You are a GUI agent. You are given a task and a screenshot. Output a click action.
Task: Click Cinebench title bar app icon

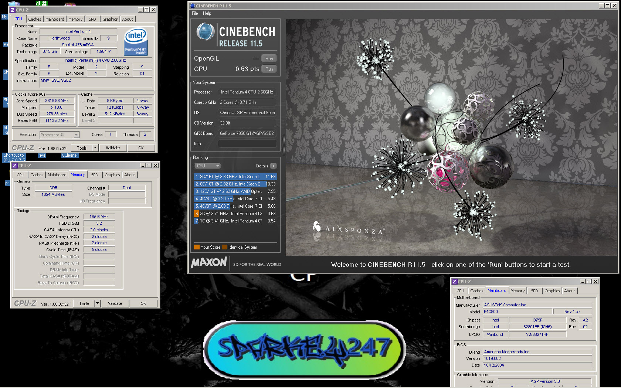tap(192, 6)
